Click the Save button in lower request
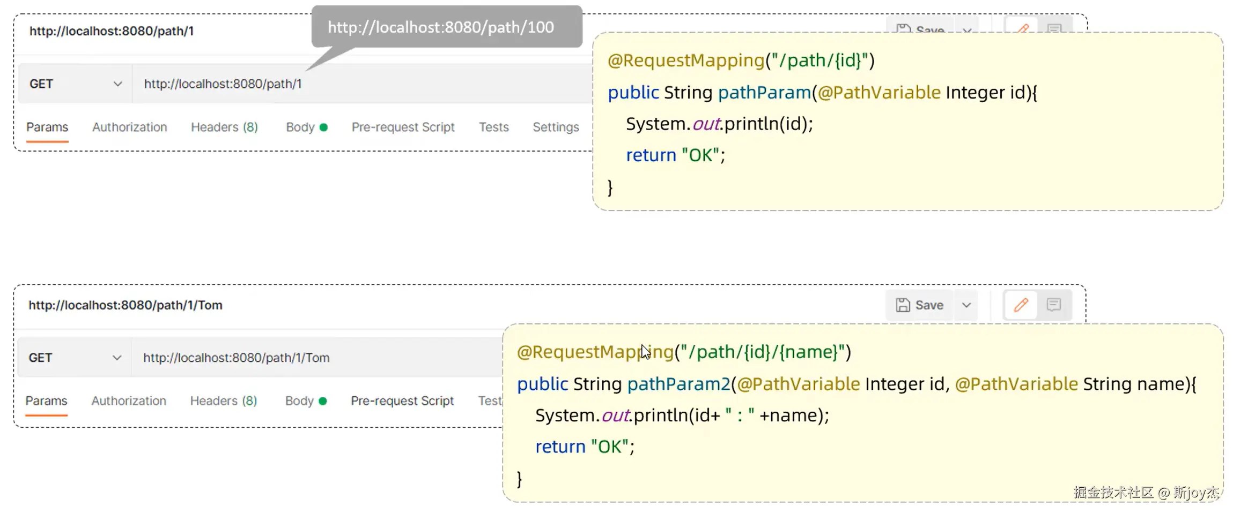This screenshot has width=1233, height=514. (919, 305)
